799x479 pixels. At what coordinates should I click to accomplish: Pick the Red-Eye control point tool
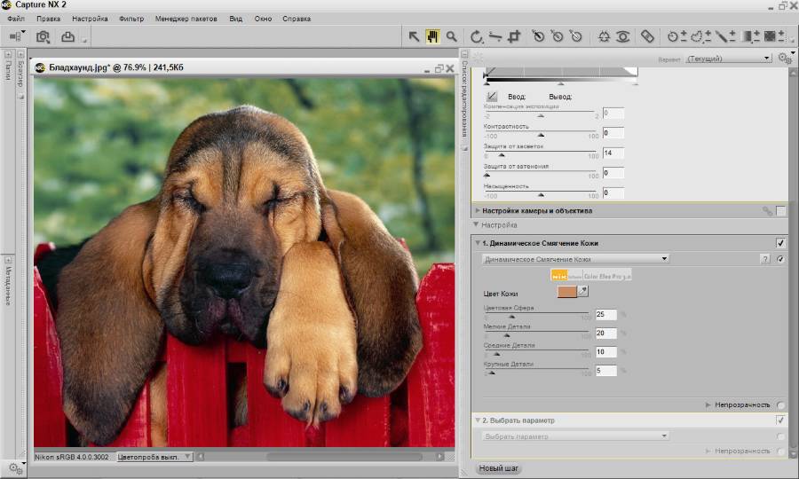click(x=623, y=36)
